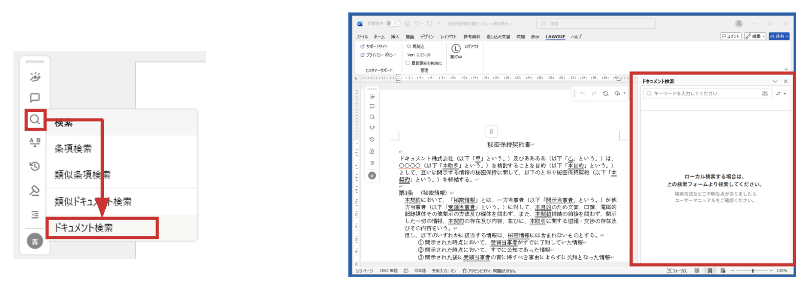The image size is (810, 292).
Task: Click the filter sliders icon in search box
Action: (x=765, y=94)
